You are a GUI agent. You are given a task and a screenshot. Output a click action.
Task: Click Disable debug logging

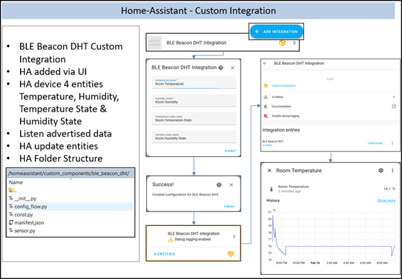(x=285, y=116)
